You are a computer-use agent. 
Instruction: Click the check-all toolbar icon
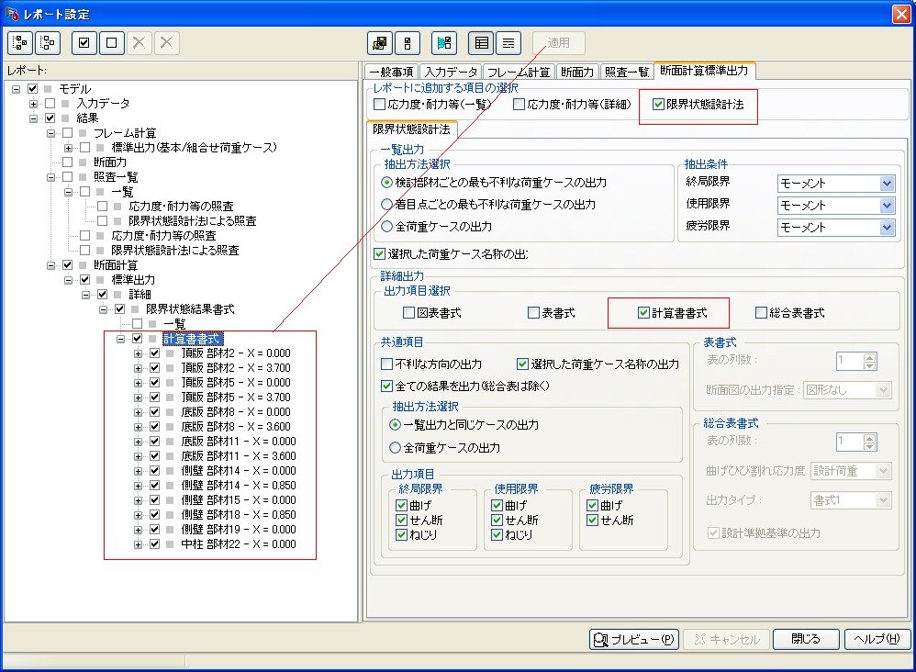(84, 42)
